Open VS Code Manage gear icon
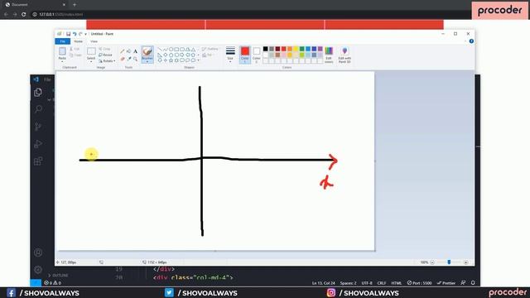Viewport: 530px width, 298px height. pyautogui.click(x=38, y=269)
